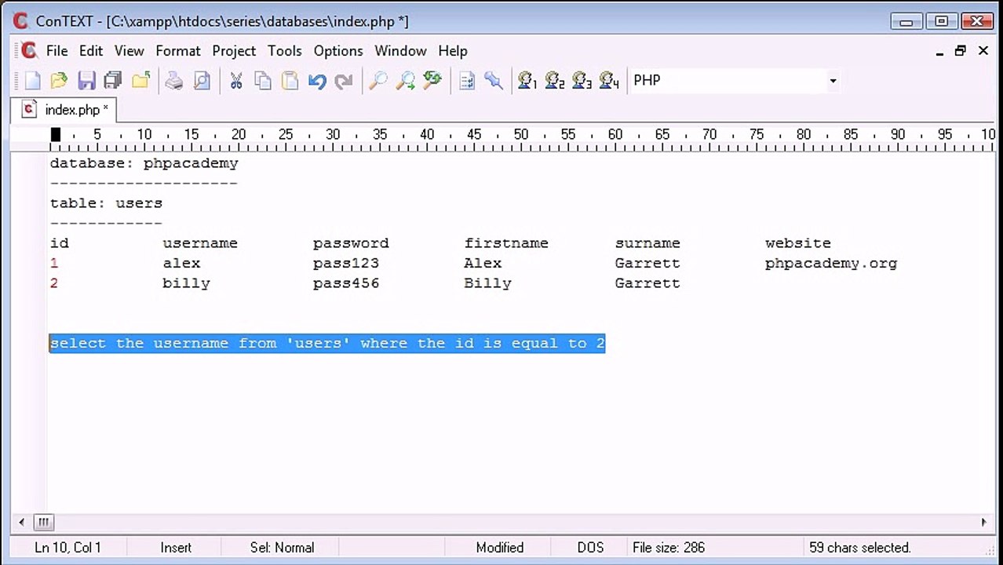Cut the selection with the scissors icon
Screen dimensions: 1003x565
(235, 80)
